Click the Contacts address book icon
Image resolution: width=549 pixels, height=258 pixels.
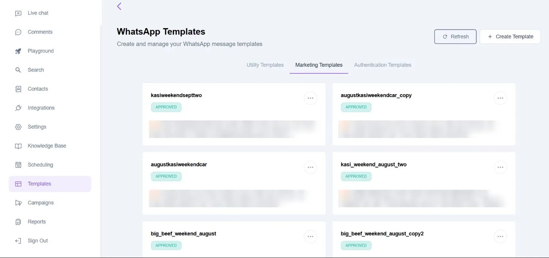tap(18, 89)
